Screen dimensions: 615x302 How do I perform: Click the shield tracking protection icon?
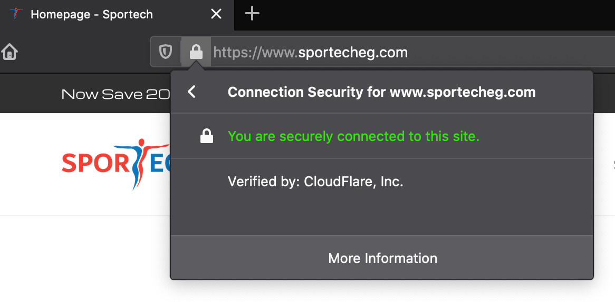click(166, 52)
